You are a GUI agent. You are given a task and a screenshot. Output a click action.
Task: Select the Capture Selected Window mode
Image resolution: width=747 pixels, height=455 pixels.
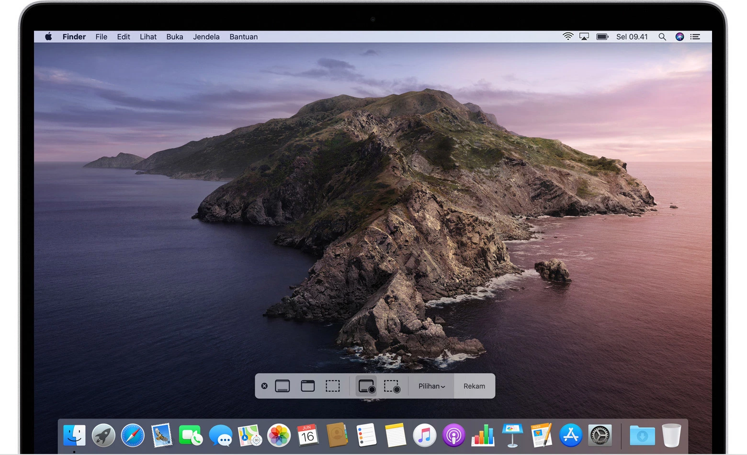(x=308, y=386)
